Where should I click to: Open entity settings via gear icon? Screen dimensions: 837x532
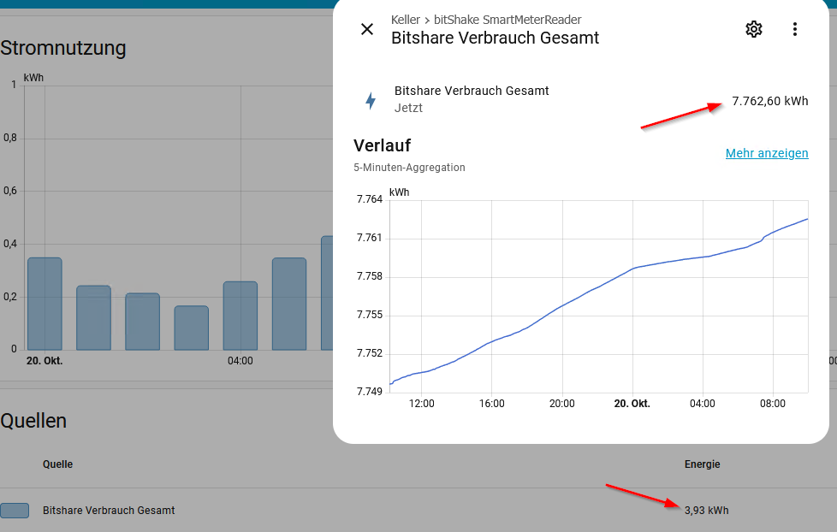(x=753, y=29)
